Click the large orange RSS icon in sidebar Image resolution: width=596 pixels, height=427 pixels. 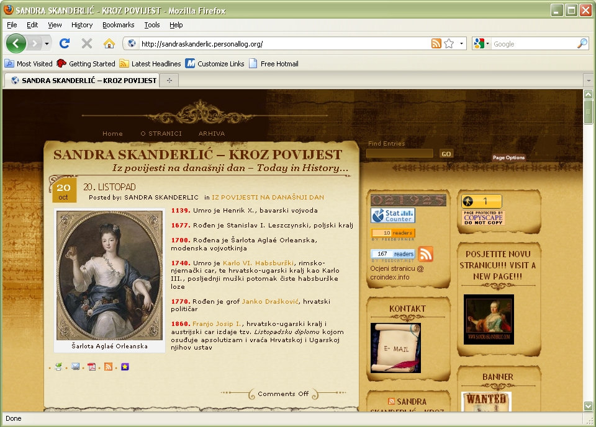pyautogui.click(x=426, y=254)
